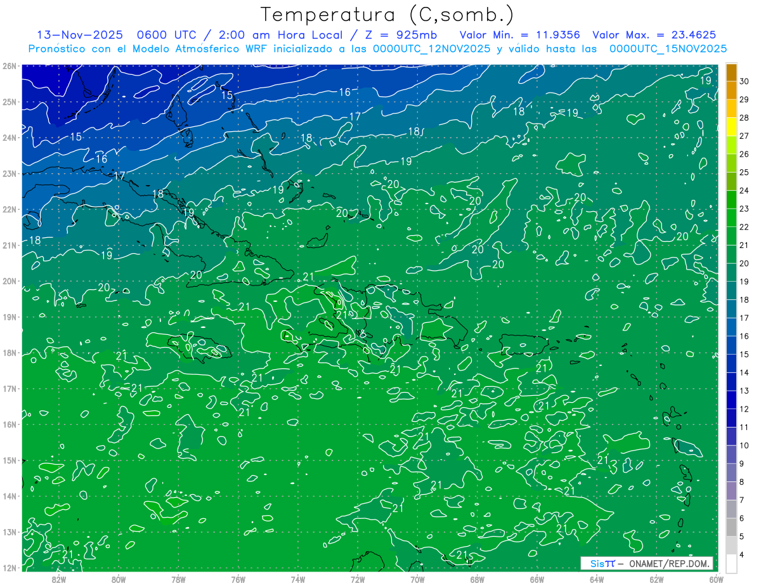761x588 pixels.
Task: Click the color bar label "6"
Action: pyautogui.click(x=742, y=518)
